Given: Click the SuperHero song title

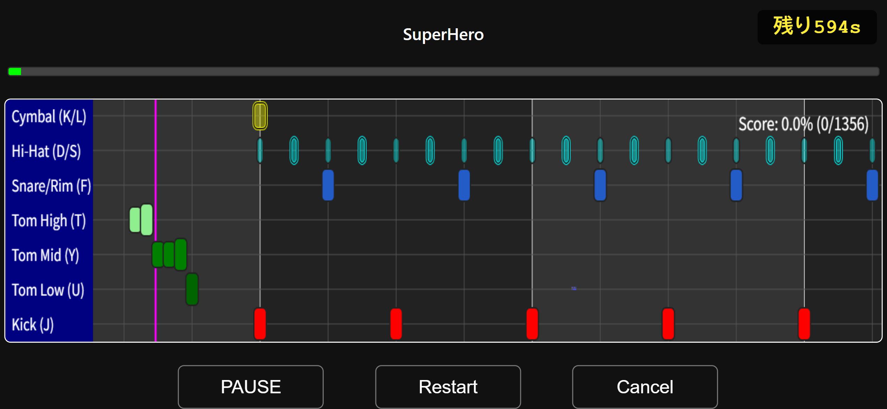Looking at the screenshot, I should tap(443, 35).
